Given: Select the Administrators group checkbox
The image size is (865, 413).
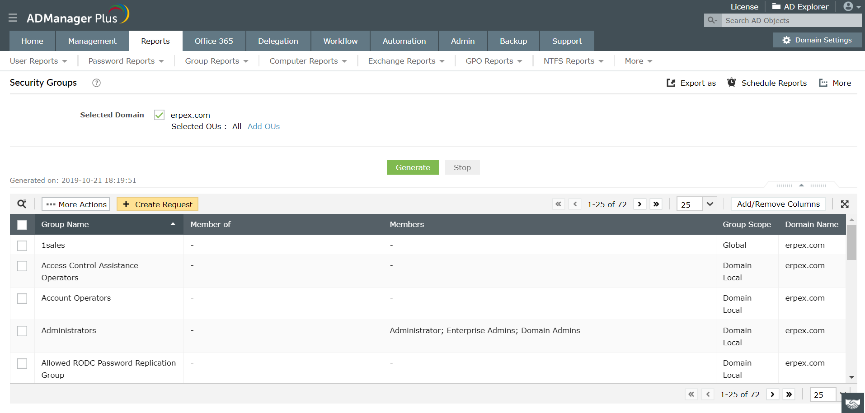Looking at the screenshot, I should 22,331.
